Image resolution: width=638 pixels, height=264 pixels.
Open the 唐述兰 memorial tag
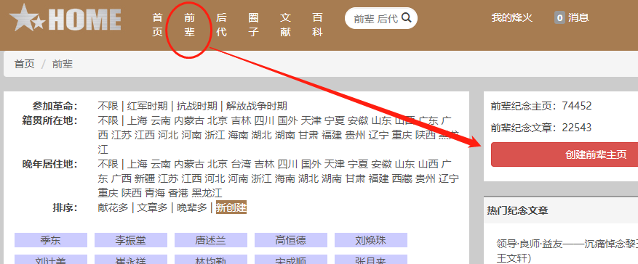(211, 240)
